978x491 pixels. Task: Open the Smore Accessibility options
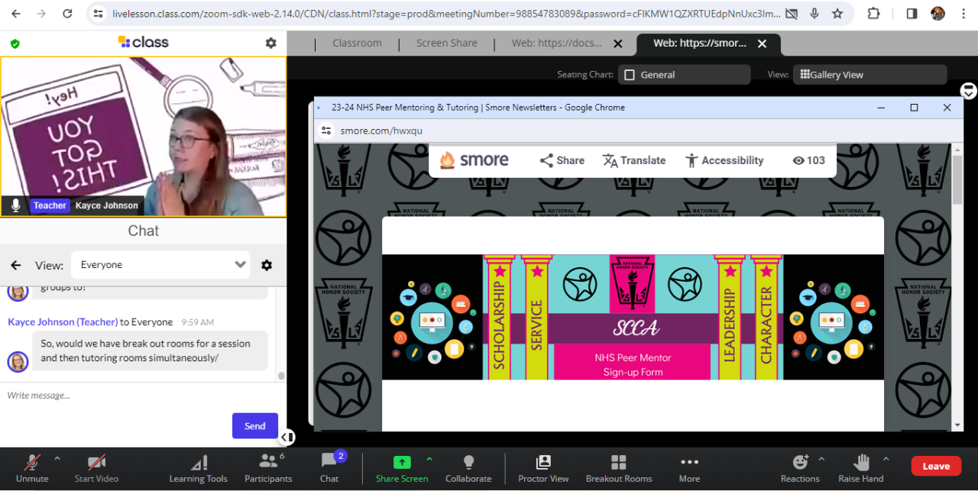pos(724,160)
